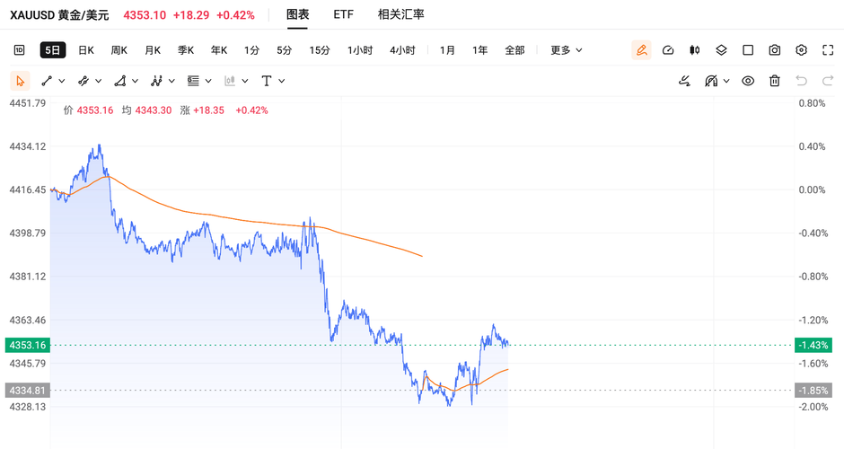
Task: Switch to the ETF tab
Action: coord(343,14)
